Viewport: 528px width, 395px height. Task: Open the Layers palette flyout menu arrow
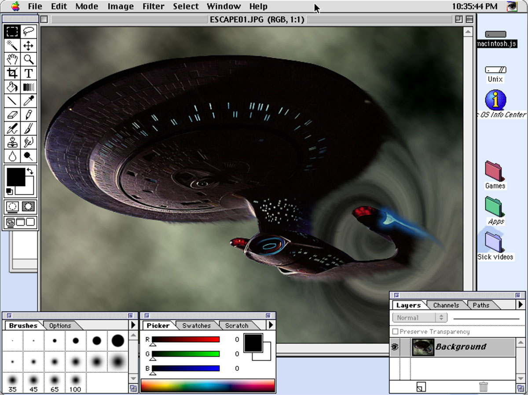[x=521, y=304]
